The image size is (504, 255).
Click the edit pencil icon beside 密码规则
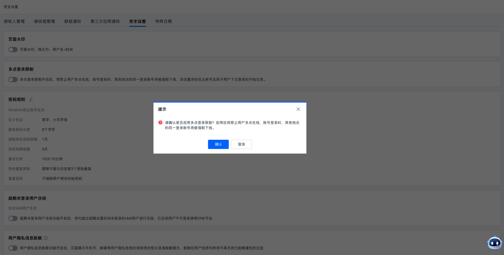[x=31, y=99]
